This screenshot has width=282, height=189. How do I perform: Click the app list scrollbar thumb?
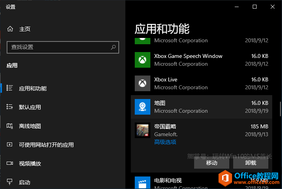280,109
